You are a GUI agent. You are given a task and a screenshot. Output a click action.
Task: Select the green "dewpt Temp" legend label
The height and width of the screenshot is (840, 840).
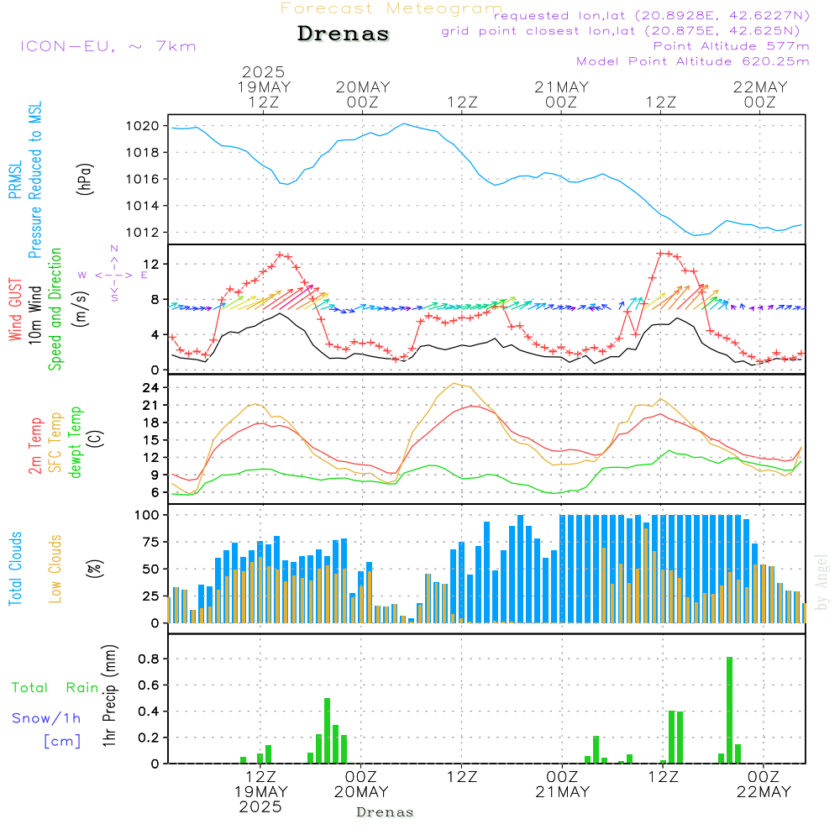click(75, 442)
